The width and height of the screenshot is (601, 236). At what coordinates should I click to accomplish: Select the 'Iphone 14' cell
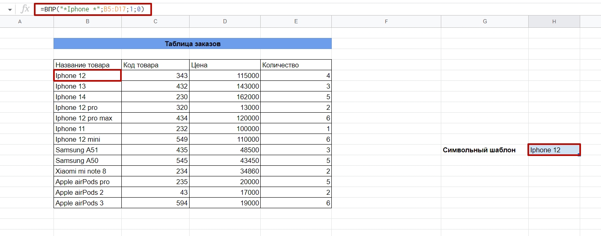[87, 97]
